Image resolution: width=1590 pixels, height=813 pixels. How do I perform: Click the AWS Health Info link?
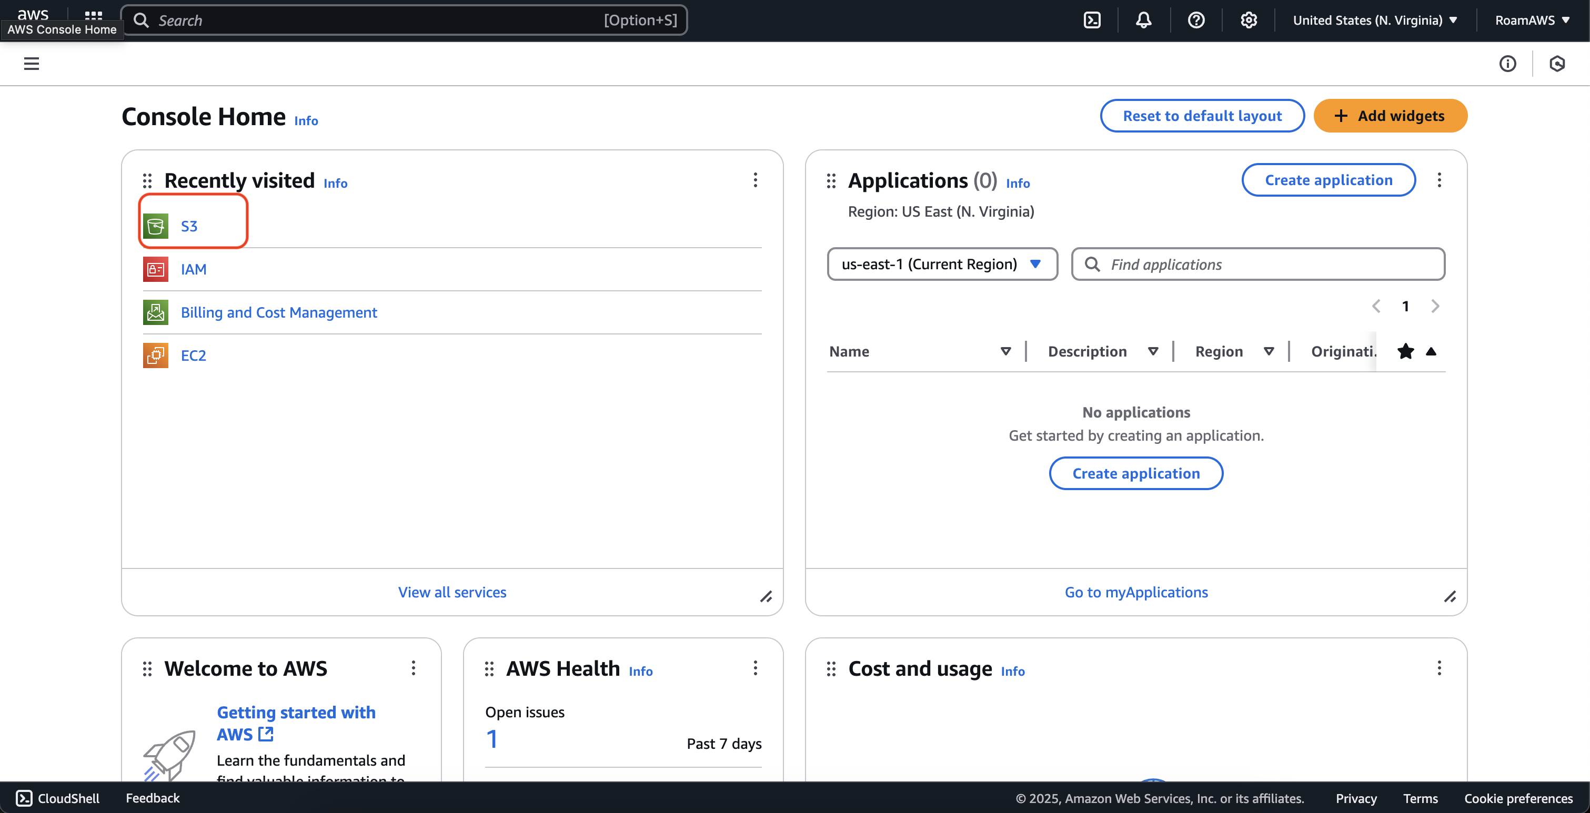641,671
